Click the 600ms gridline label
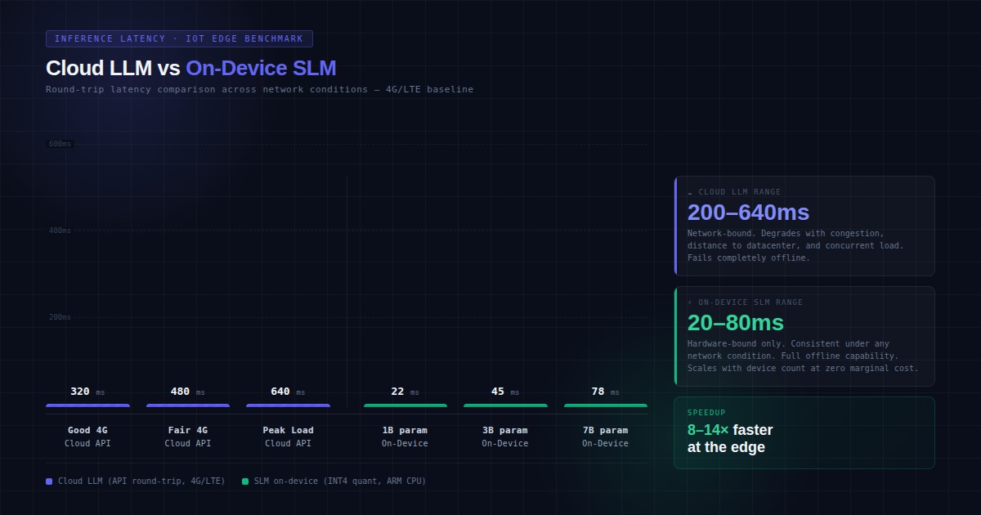Screen dimensions: 981x515 (58, 143)
